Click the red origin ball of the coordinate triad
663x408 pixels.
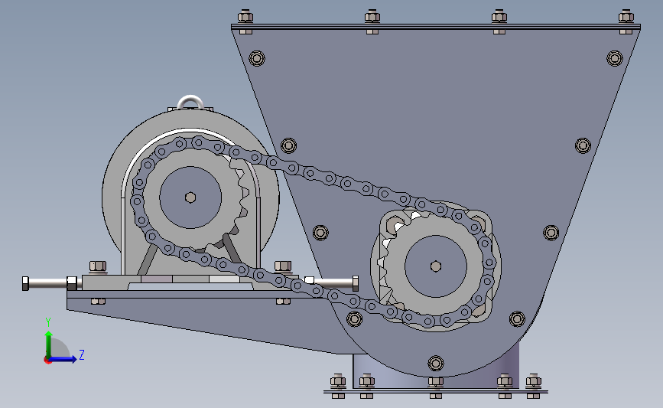(x=47, y=361)
